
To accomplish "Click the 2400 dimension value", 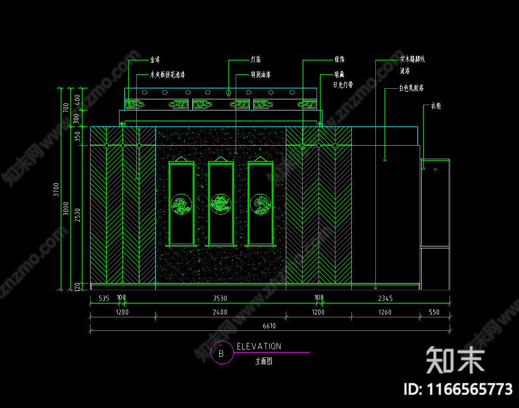I will tap(220, 312).
